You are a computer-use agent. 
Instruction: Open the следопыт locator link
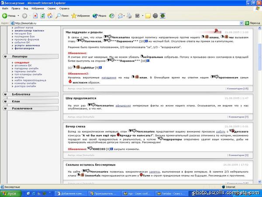coord(22,63)
